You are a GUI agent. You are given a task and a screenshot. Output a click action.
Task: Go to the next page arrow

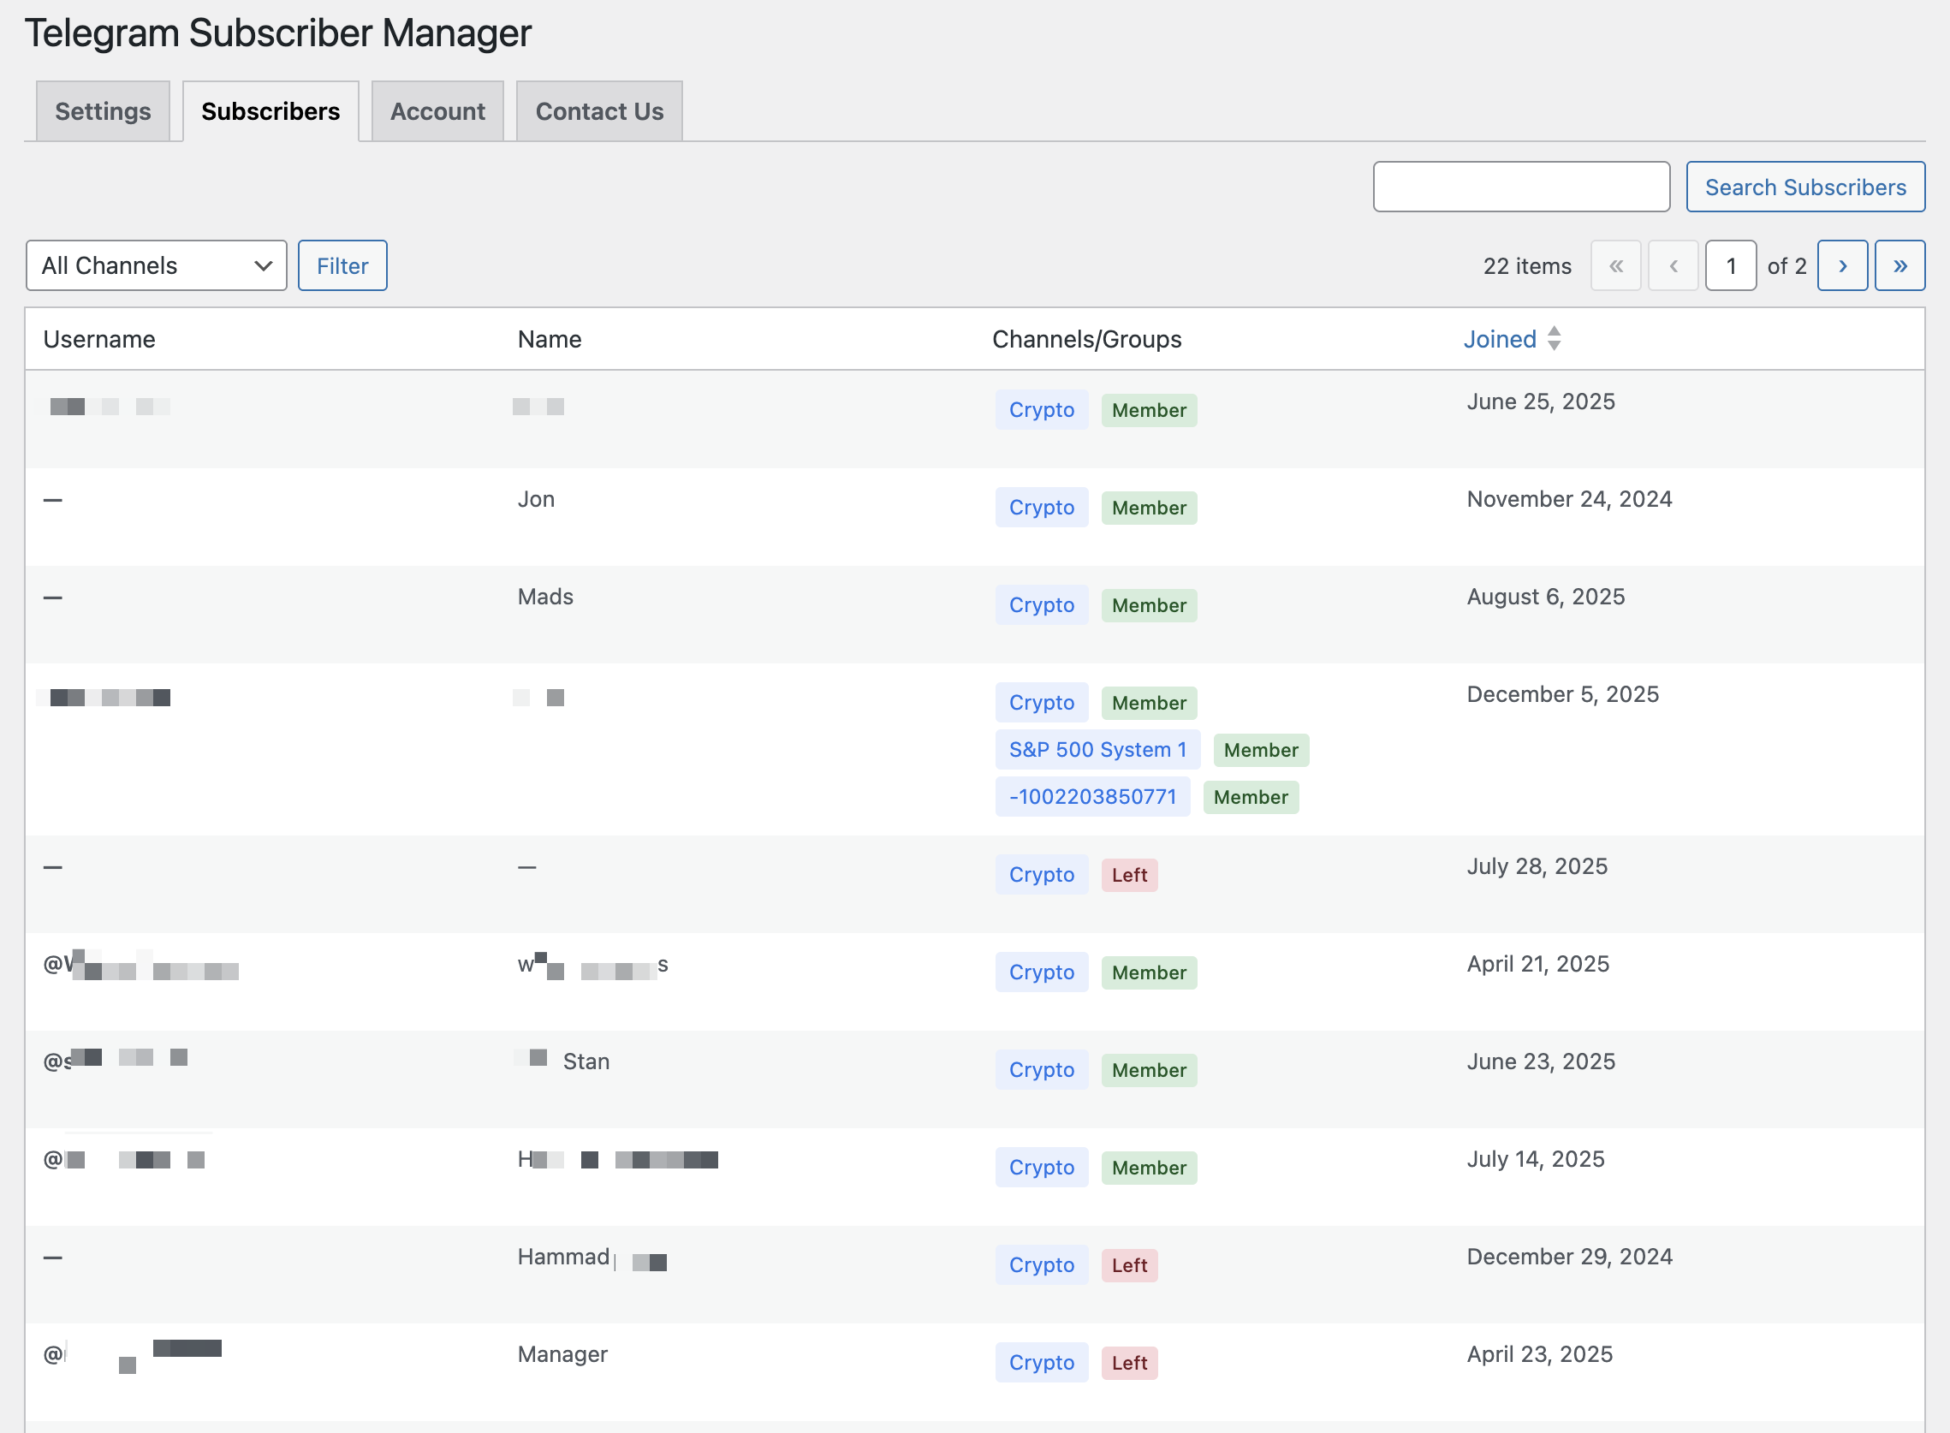tap(1842, 265)
